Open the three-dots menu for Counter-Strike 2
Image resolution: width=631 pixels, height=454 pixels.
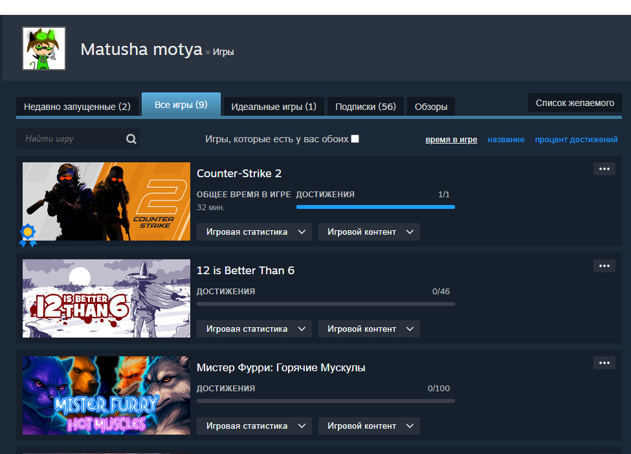(x=604, y=169)
